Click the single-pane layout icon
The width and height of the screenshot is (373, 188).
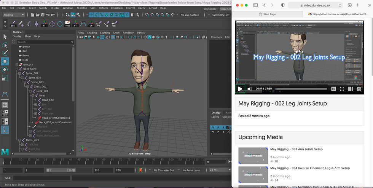[x=4, y=105]
